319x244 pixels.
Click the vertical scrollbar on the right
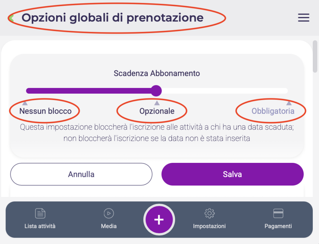[x=315, y=56]
